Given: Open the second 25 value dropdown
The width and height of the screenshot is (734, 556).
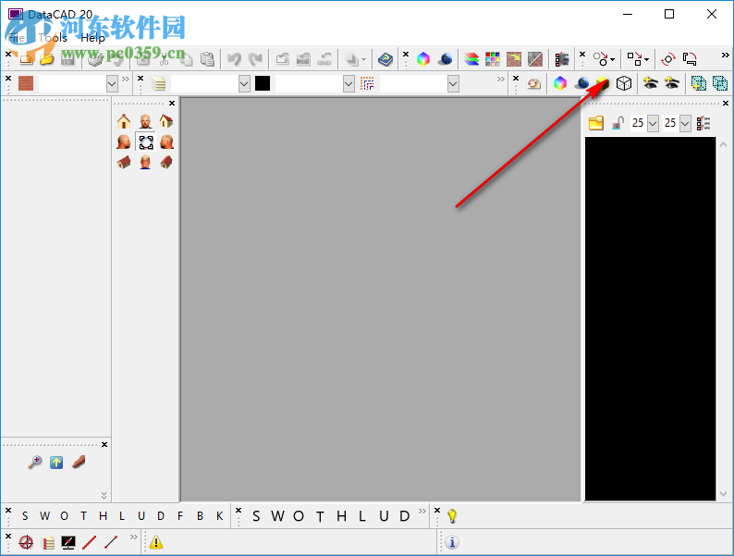Looking at the screenshot, I should point(685,124).
